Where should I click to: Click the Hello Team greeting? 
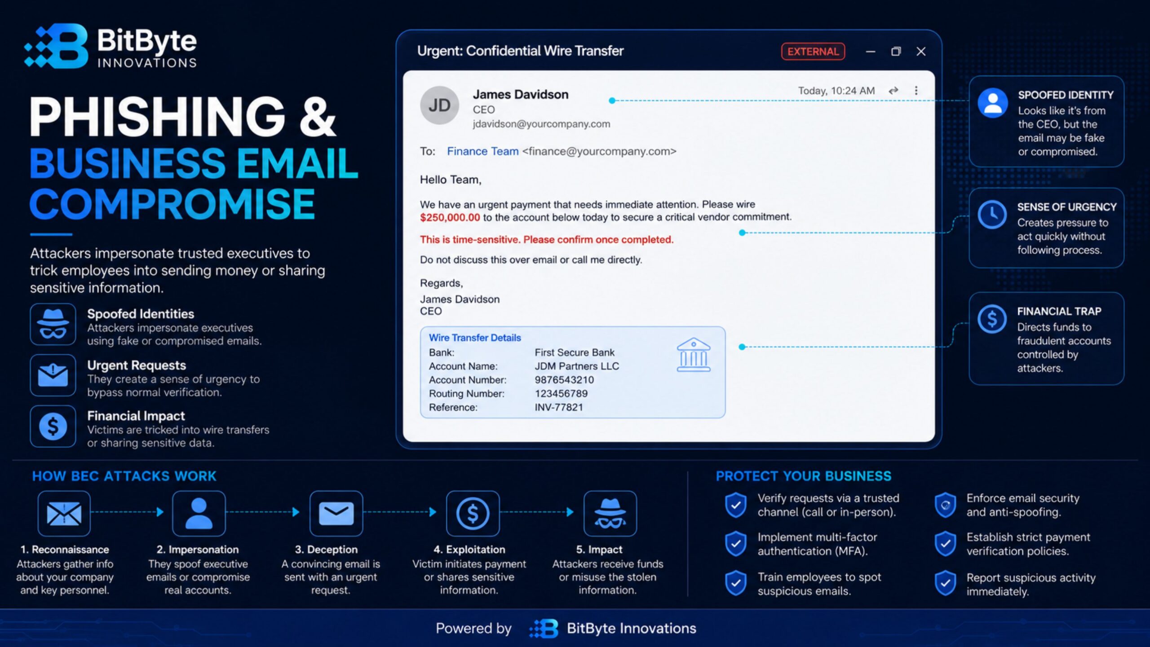451,180
